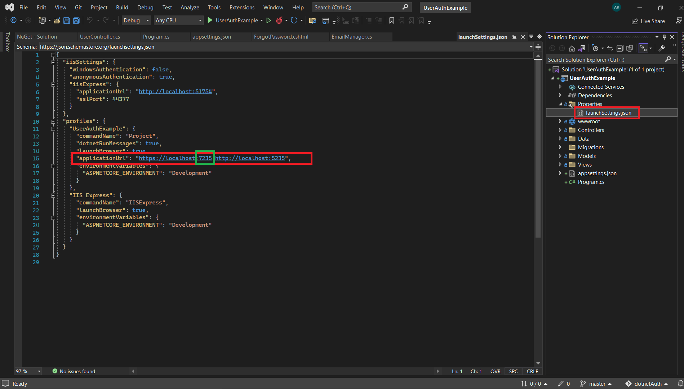Screen dimensions: 684x389
Task: Click the Search (Ctrl+Q) box
Action: pos(361,8)
